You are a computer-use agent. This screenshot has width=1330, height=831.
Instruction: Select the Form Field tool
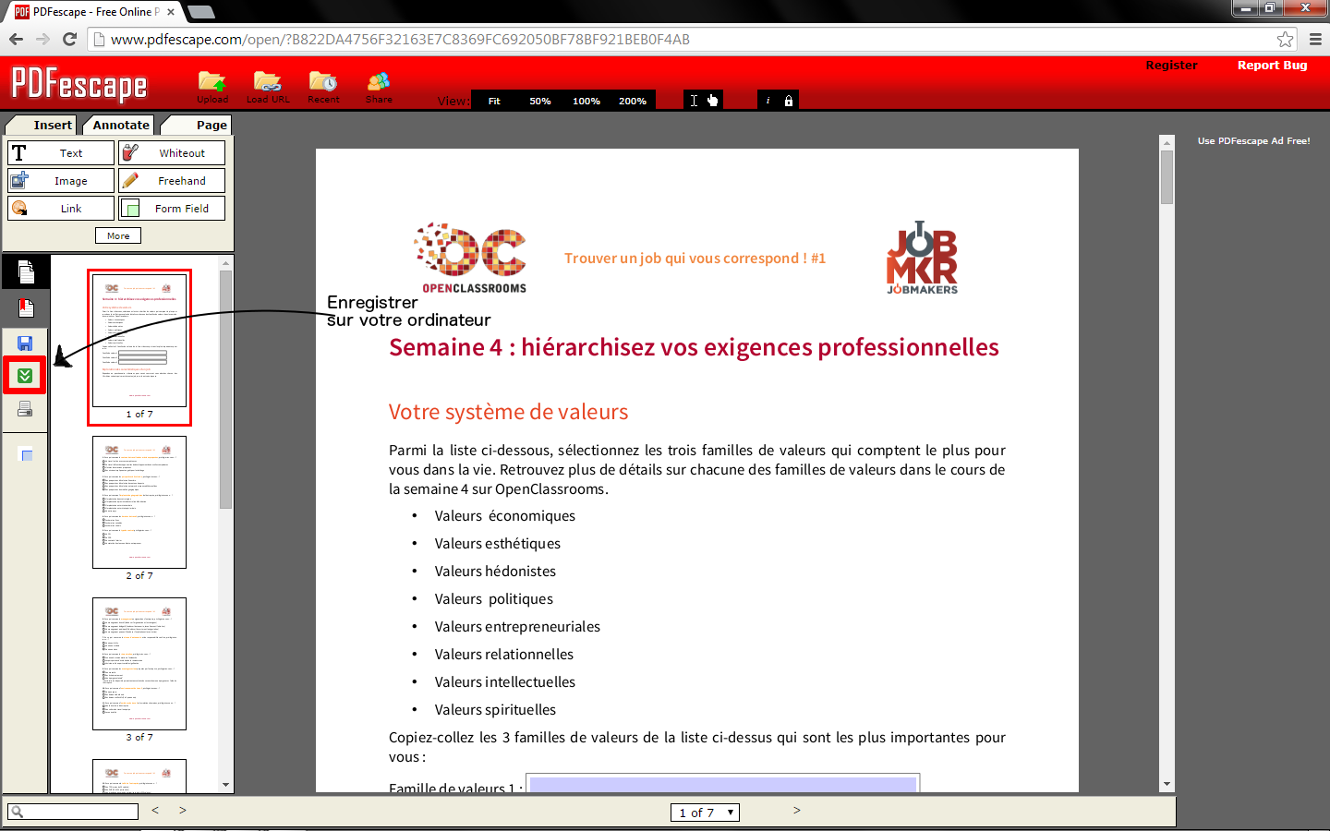172,209
